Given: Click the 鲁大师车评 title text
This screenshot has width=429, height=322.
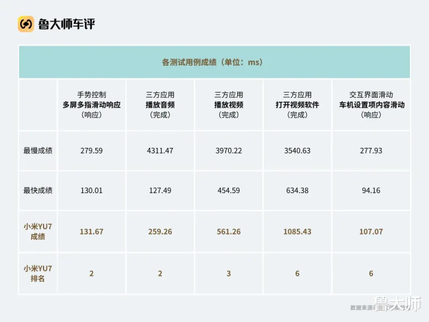Looking at the screenshot, I should coord(67,24).
